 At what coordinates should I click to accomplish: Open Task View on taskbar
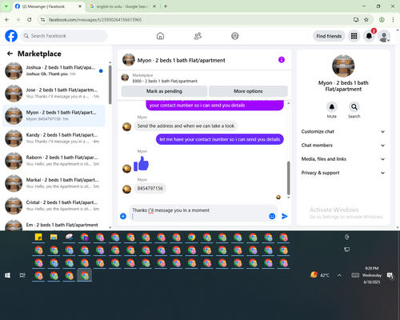coord(22,275)
